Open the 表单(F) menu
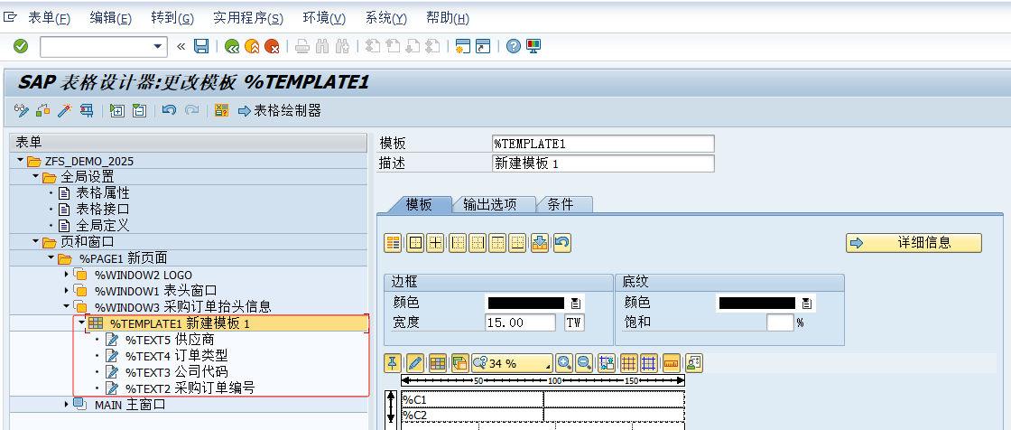The width and height of the screenshot is (1011, 430). 49,18
